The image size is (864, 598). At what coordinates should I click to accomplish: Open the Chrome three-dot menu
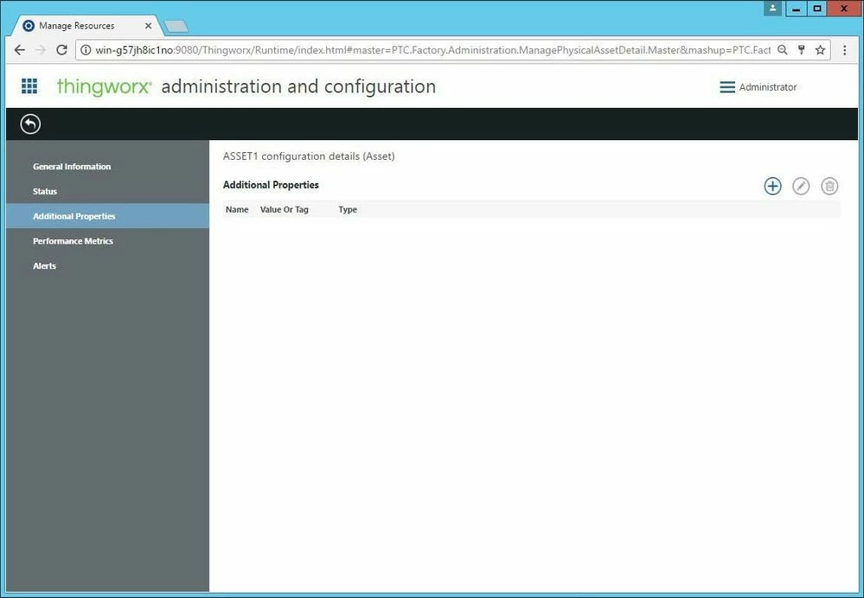tap(845, 50)
